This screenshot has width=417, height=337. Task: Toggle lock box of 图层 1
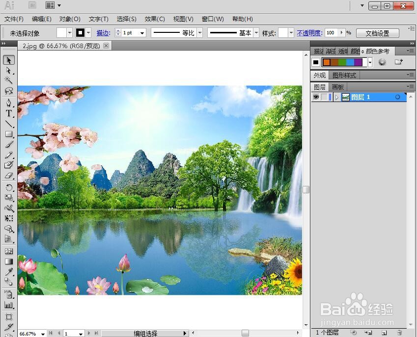pos(324,97)
